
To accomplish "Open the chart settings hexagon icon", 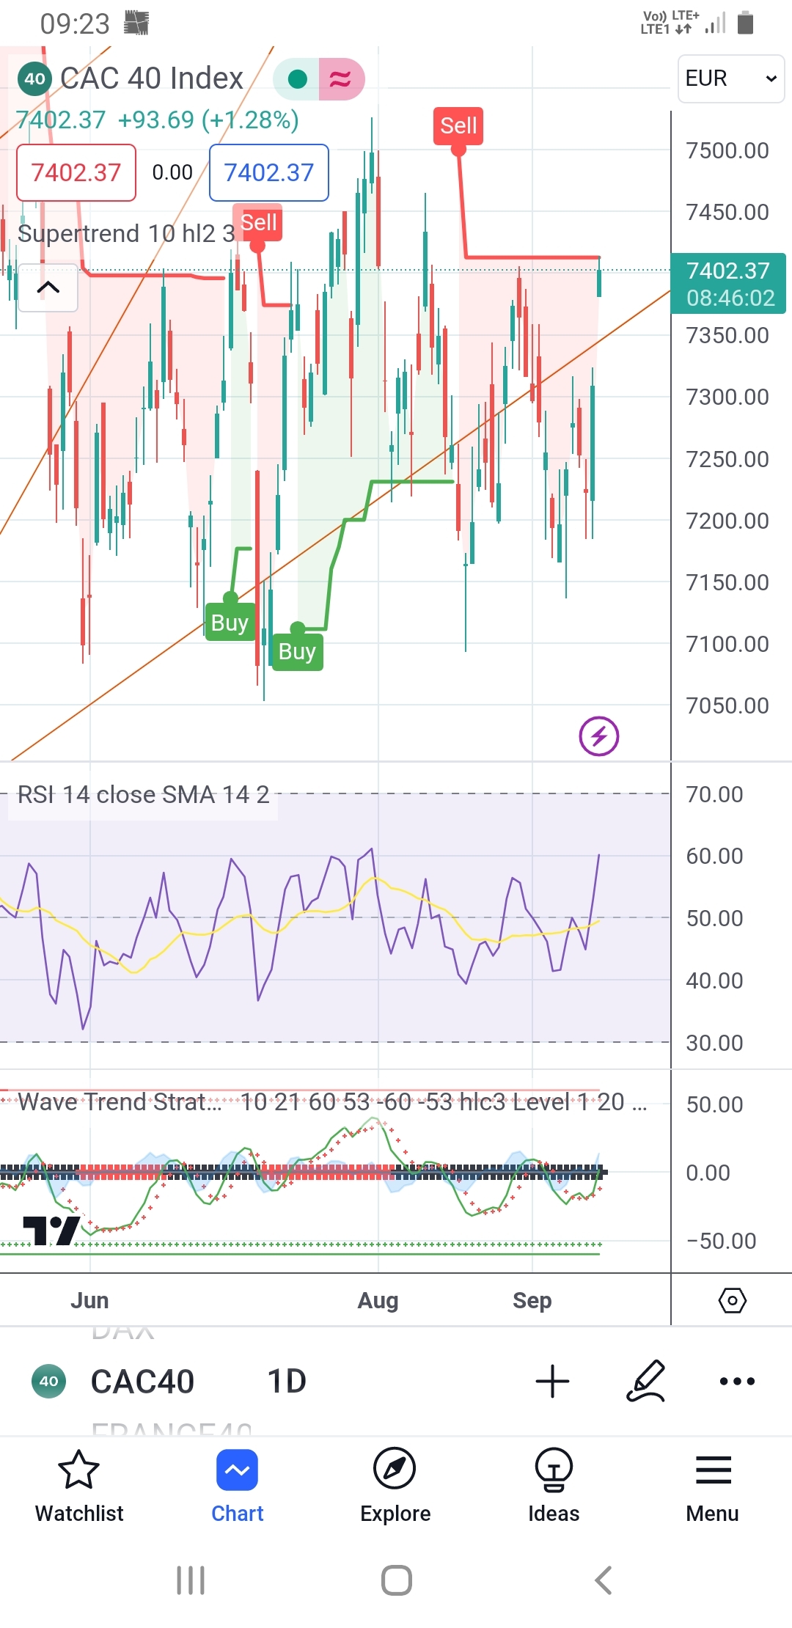I will click(x=732, y=1300).
